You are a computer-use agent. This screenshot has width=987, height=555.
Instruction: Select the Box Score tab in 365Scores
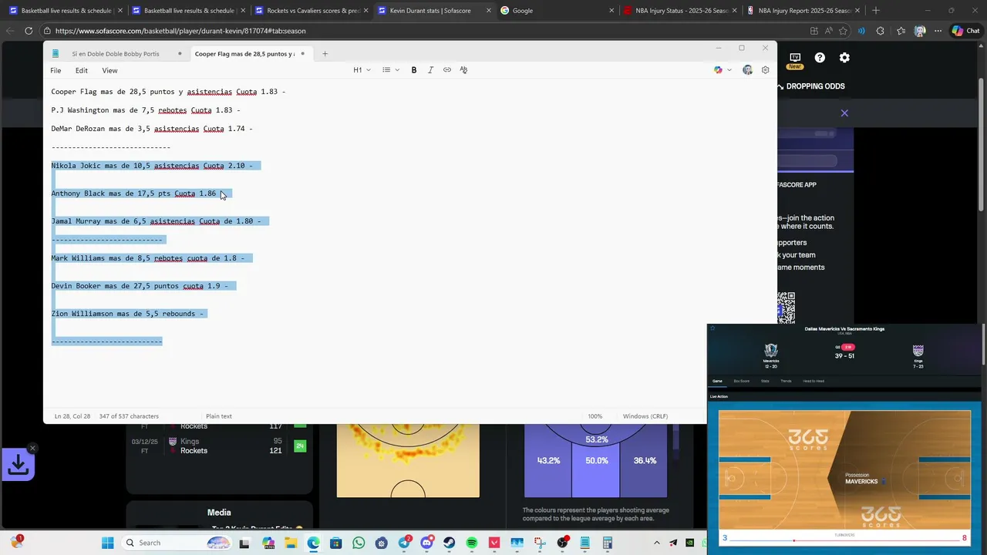tap(741, 381)
